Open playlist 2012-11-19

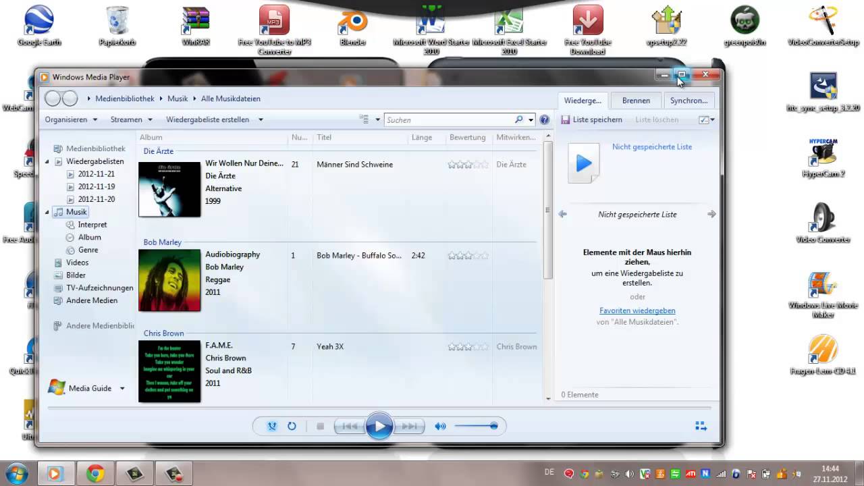click(96, 186)
